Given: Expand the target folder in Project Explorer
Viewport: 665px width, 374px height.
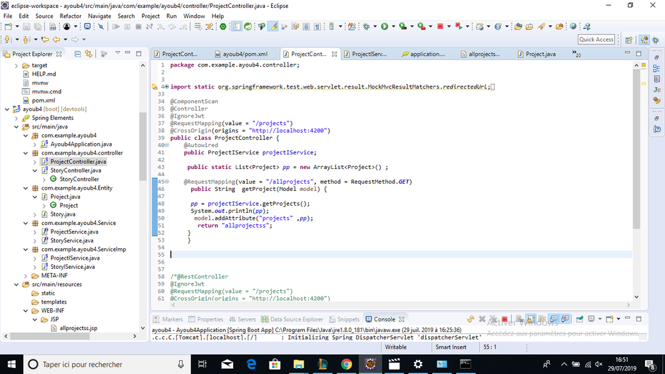Looking at the screenshot, I should (17, 66).
